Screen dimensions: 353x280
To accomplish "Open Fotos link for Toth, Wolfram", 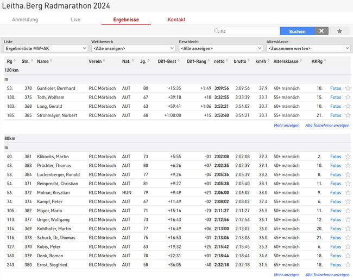I will [336, 97].
